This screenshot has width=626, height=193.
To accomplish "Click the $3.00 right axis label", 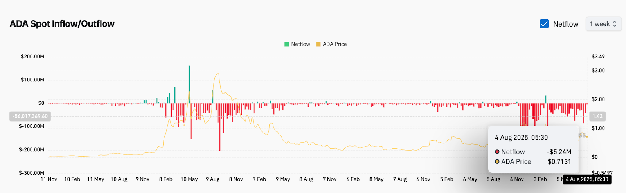I will [x=598, y=71].
